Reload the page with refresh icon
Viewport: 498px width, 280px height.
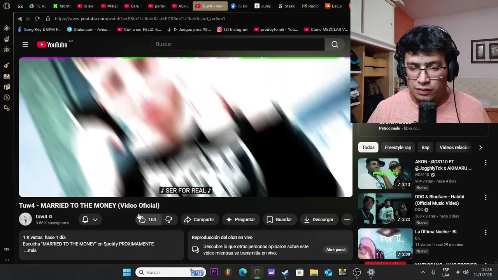pos(37,19)
